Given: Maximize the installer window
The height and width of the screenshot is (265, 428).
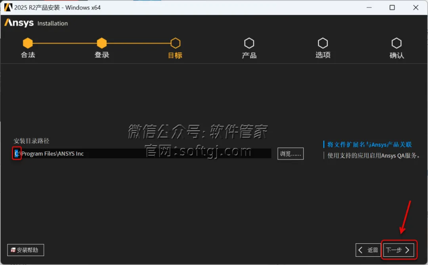Looking at the screenshot, I should point(392,8).
